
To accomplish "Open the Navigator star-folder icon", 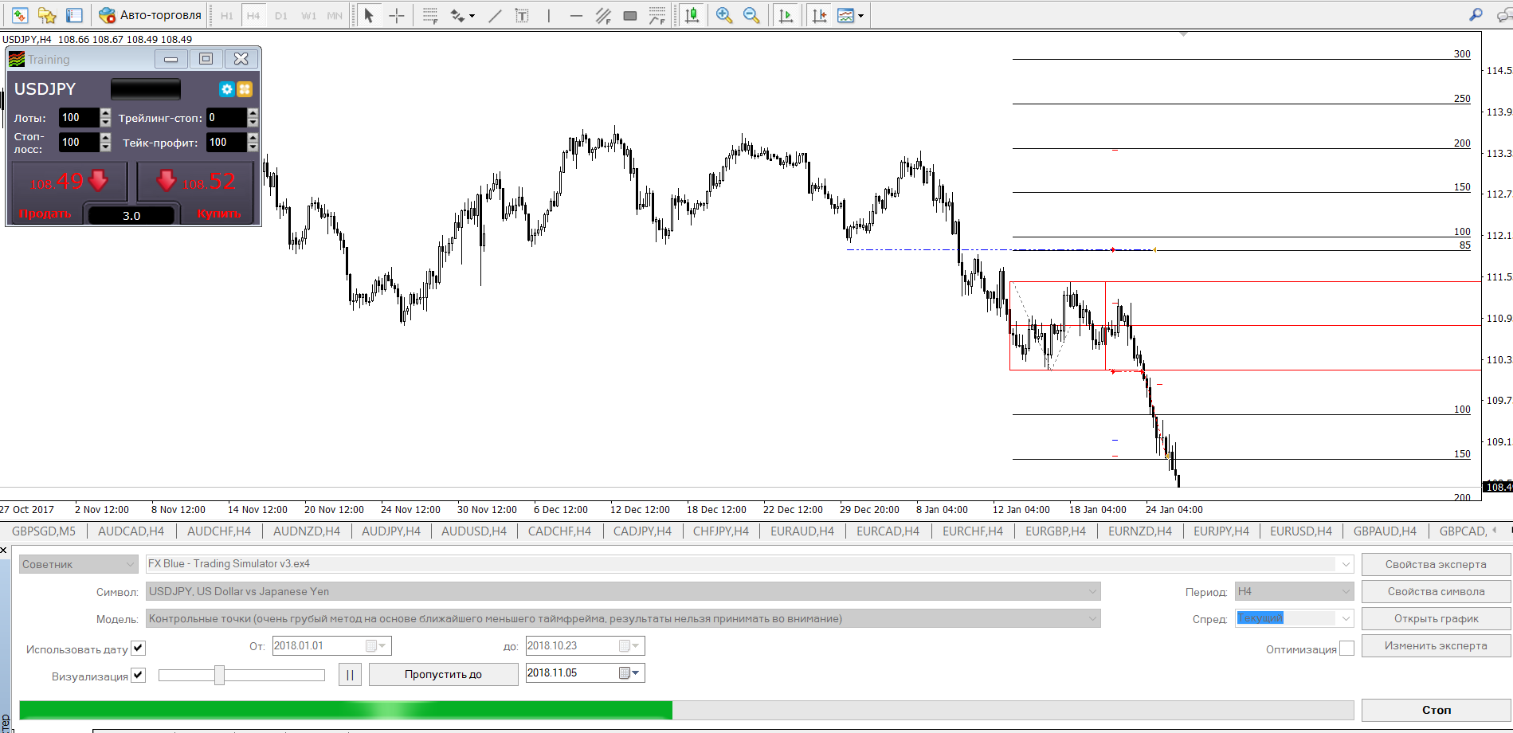I will 47,15.
